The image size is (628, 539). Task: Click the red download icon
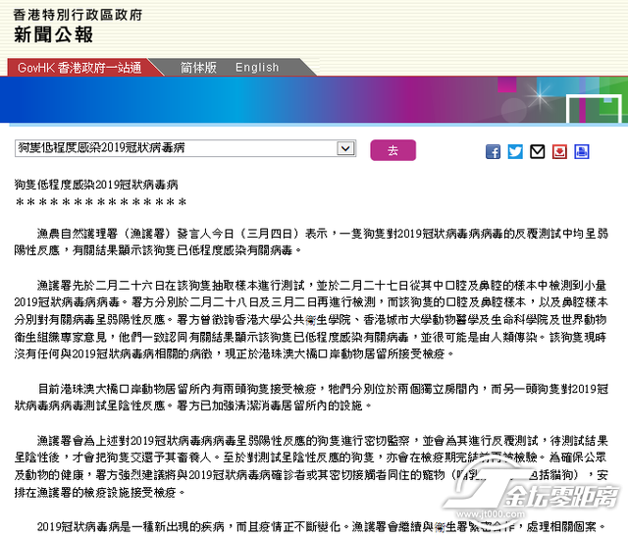[x=558, y=151]
